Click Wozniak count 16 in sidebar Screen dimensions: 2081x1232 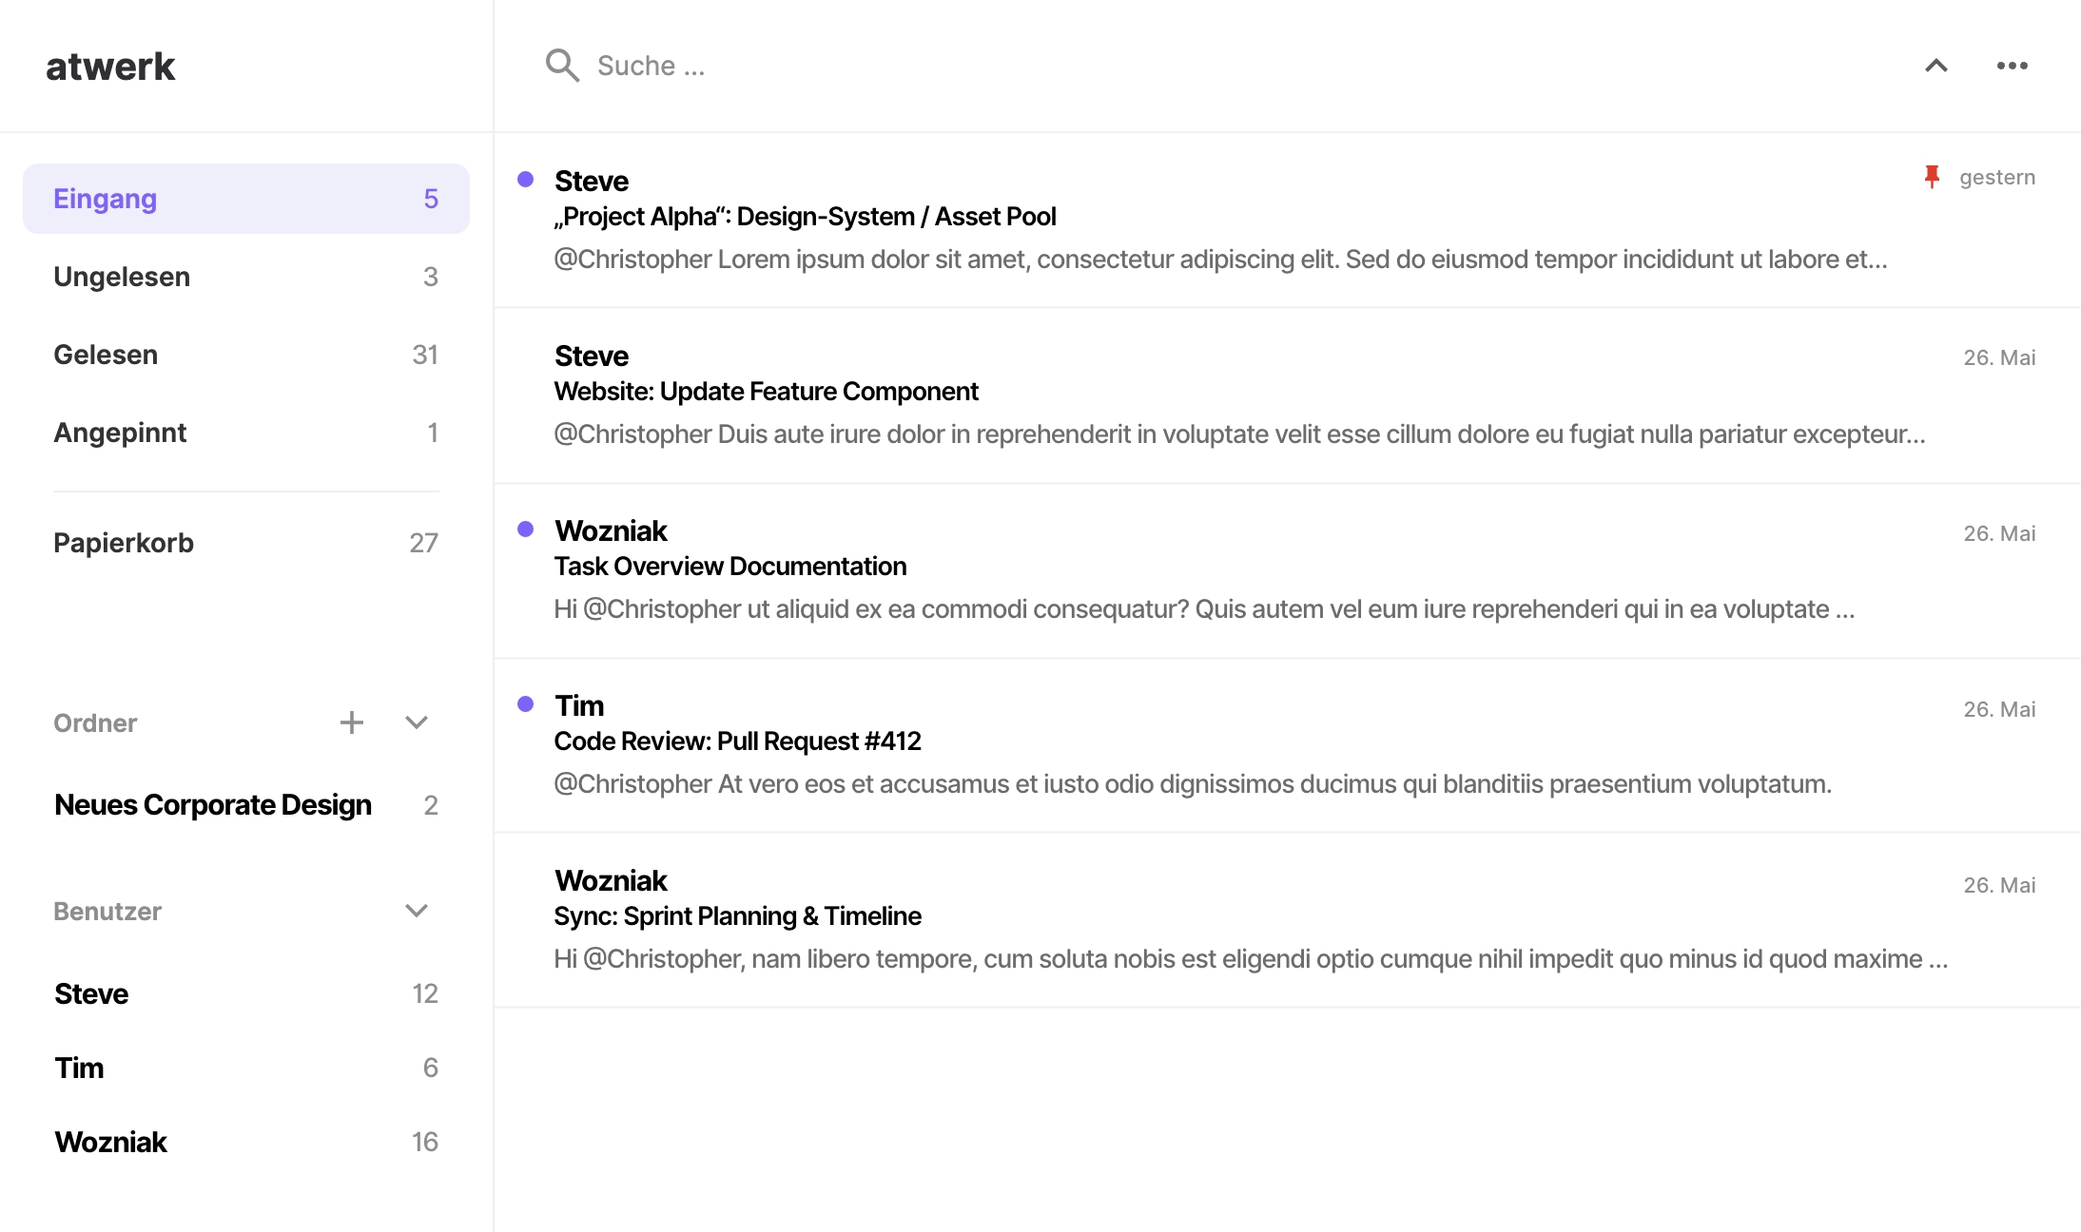(425, 1142)
